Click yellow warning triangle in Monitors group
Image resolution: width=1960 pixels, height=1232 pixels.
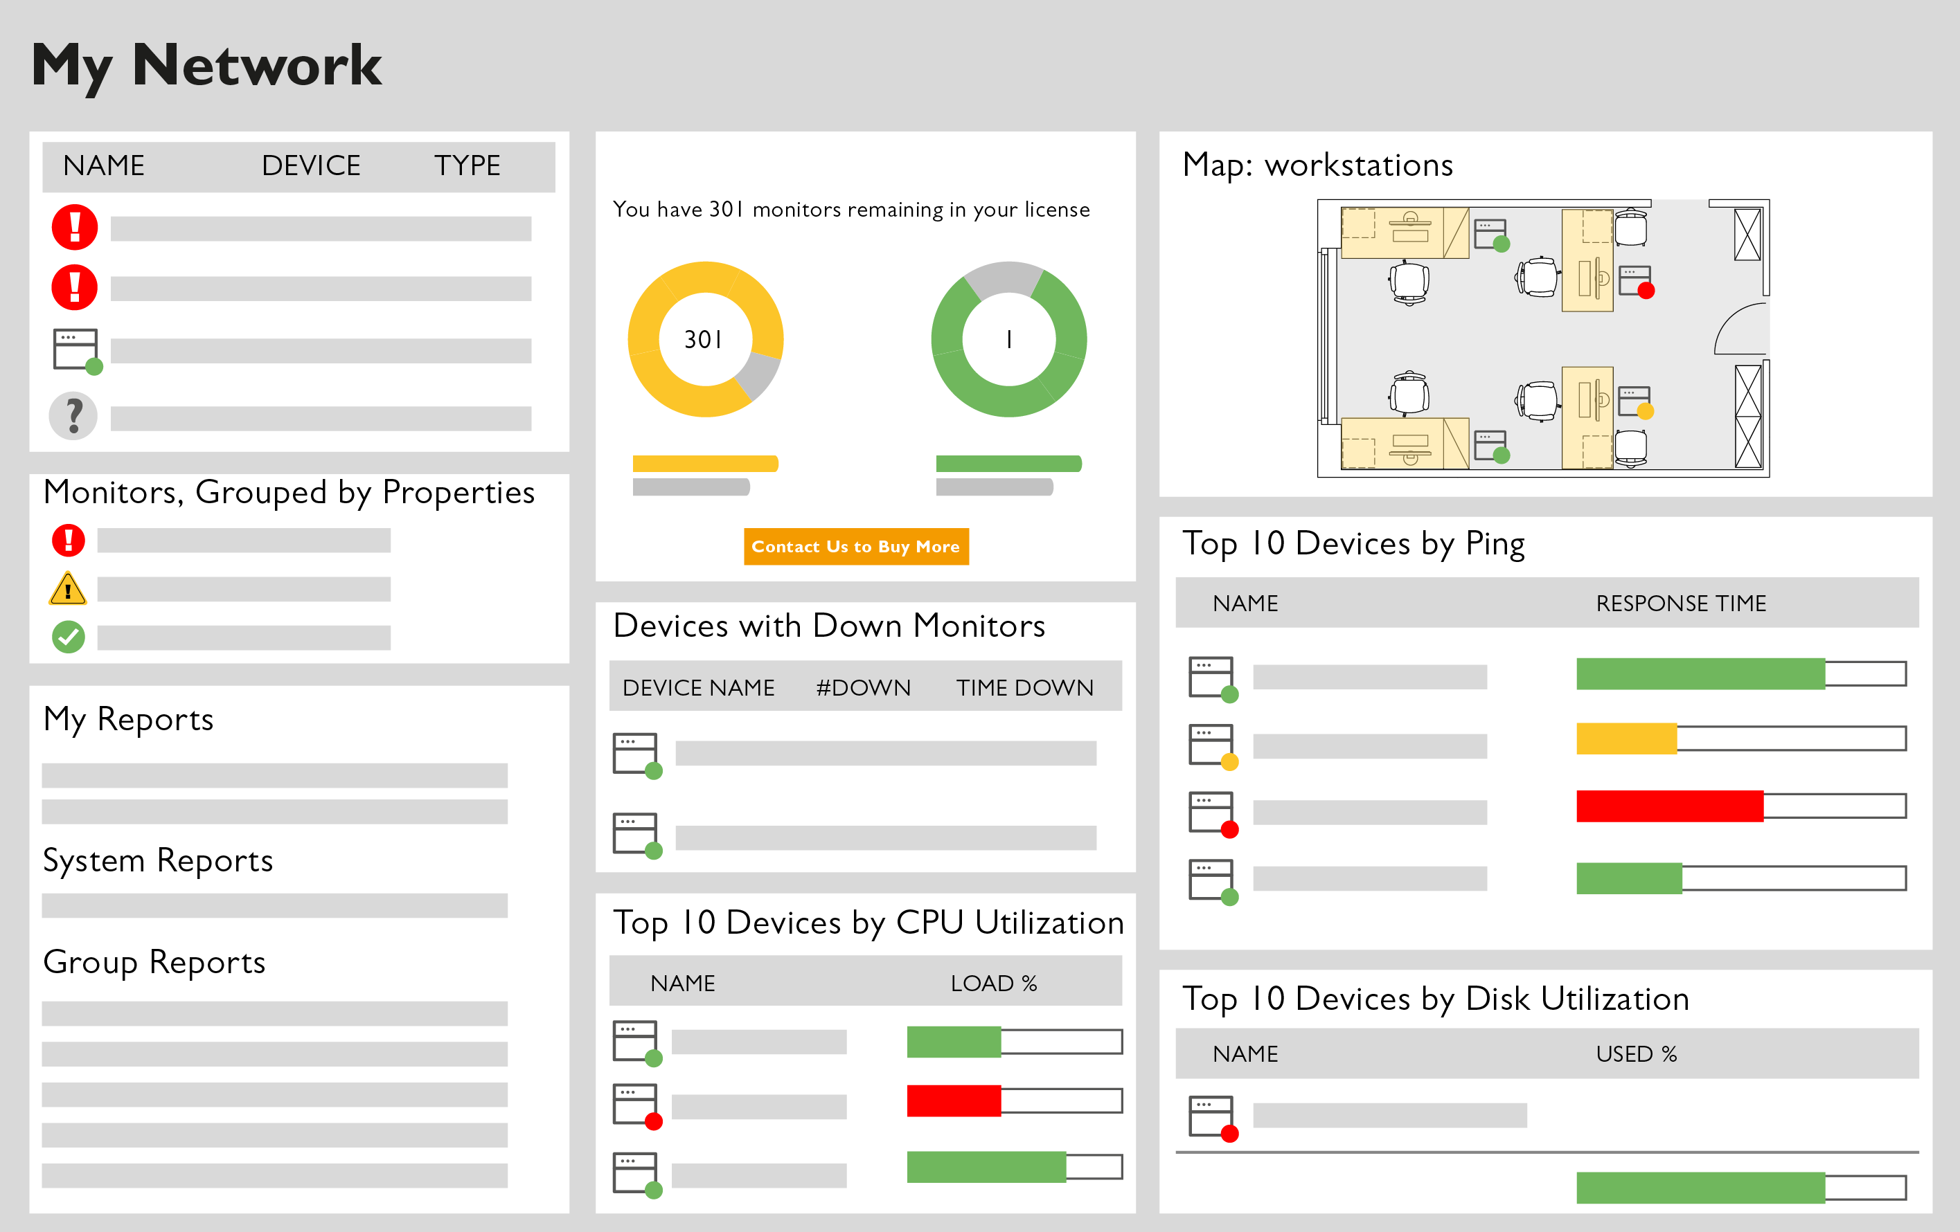pos(68,589)
